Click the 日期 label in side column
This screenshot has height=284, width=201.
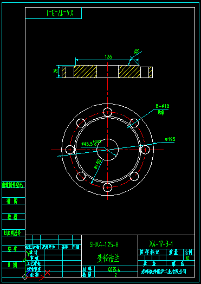point(12,265)
